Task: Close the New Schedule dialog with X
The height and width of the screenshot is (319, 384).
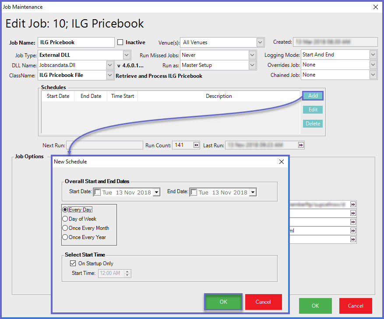Action: coord(282,162)
